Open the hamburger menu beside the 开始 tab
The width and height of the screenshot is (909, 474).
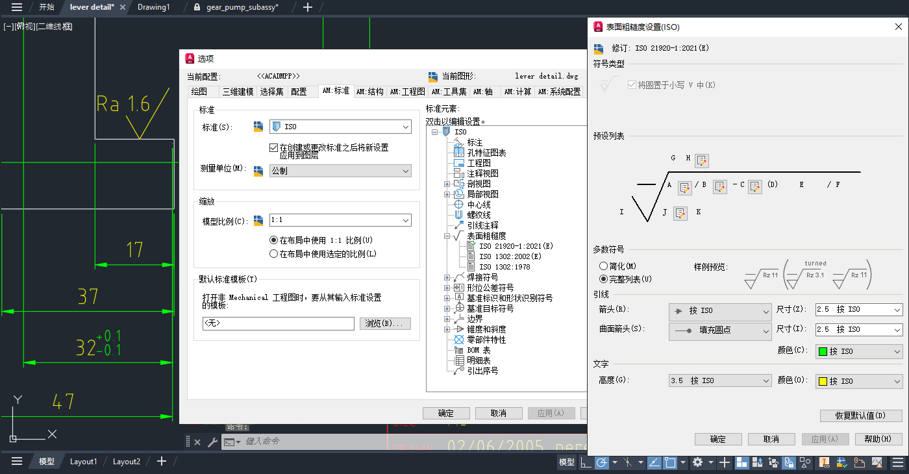point(17,7)
